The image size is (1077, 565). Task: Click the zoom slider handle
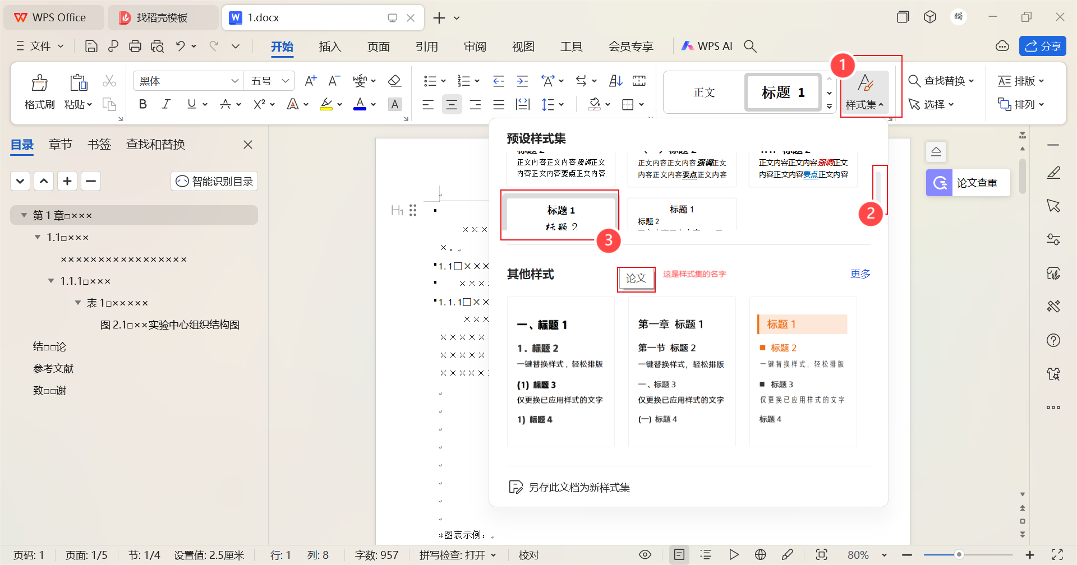pos(959,555)
